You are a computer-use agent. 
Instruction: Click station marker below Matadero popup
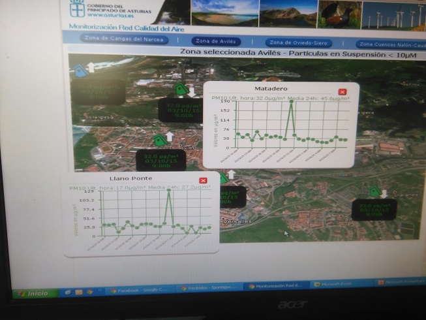(x=224, y=178)
